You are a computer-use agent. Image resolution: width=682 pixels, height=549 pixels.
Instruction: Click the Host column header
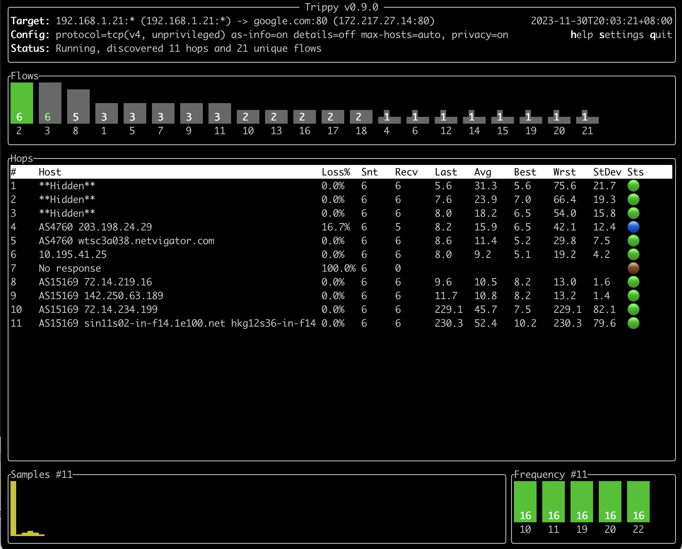(50, 172)
